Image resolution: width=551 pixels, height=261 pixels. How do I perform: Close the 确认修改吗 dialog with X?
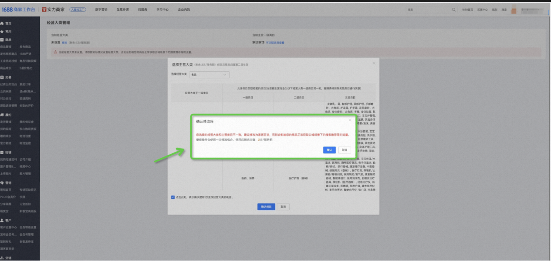pyautogui.click(x=350, y=120)
